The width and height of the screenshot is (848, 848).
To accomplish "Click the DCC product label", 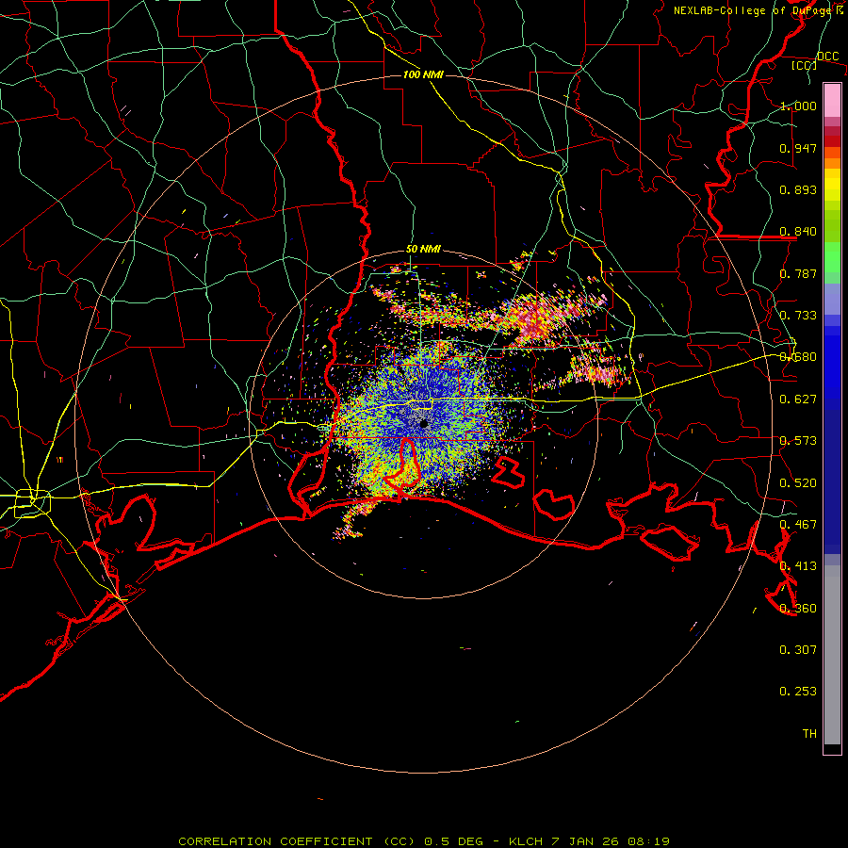I will pos(827,57).
